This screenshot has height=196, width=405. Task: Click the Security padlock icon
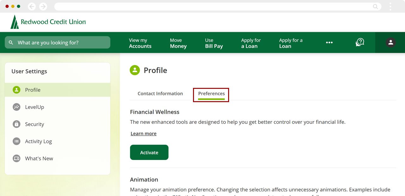16,124
